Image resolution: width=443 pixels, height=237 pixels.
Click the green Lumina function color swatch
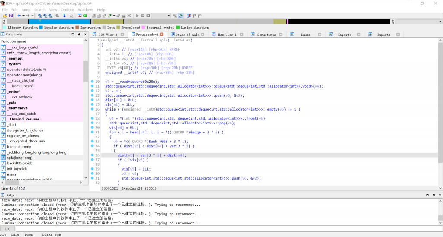(x=178, y=28)
